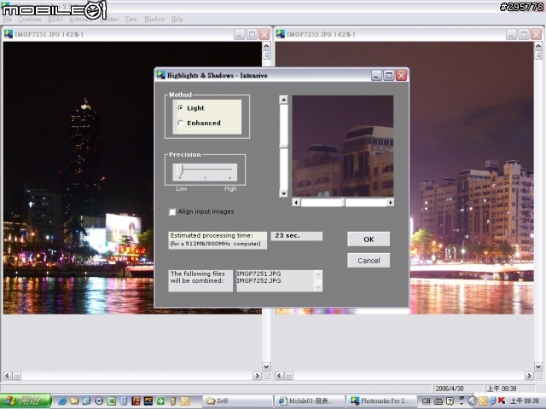The image size is (546, 409).
Task: Switch to Photomatix Pro taskbar button
Action: [x=382, y=401]
